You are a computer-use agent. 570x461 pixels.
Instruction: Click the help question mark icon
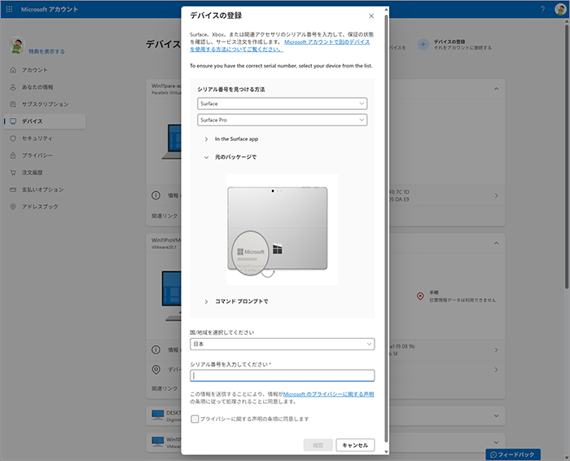[542, 9]
